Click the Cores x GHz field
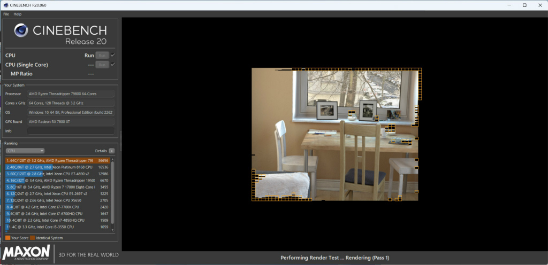548x265 pixels. pos(71,103)
